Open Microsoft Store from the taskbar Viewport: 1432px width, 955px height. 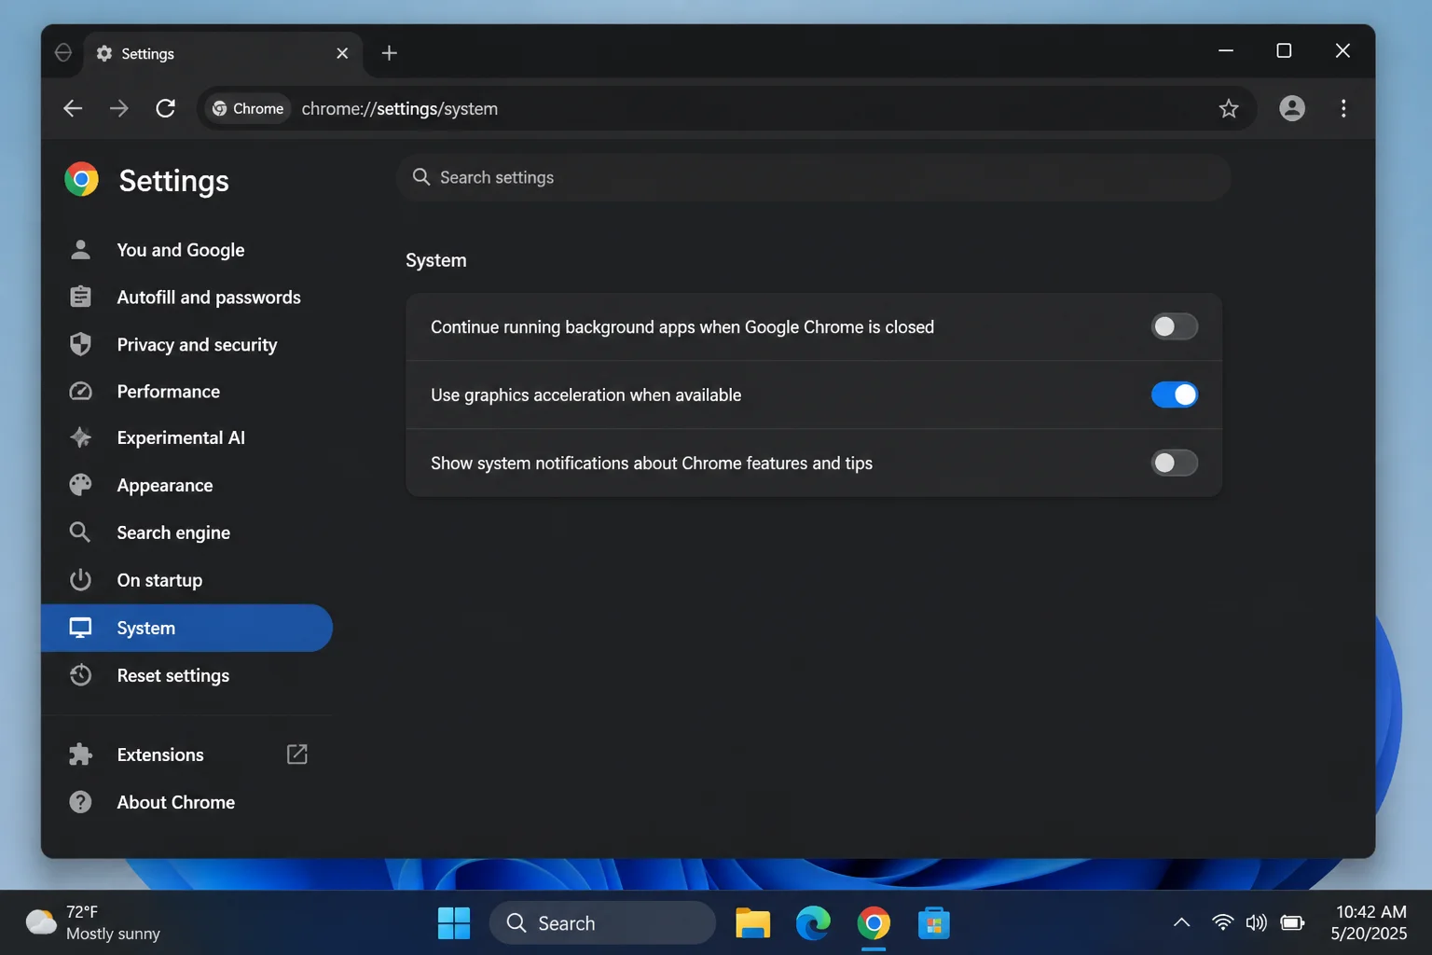pos(933,923)
